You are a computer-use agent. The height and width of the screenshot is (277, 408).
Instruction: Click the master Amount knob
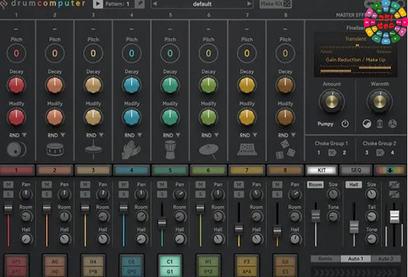[x=332, y=101]
